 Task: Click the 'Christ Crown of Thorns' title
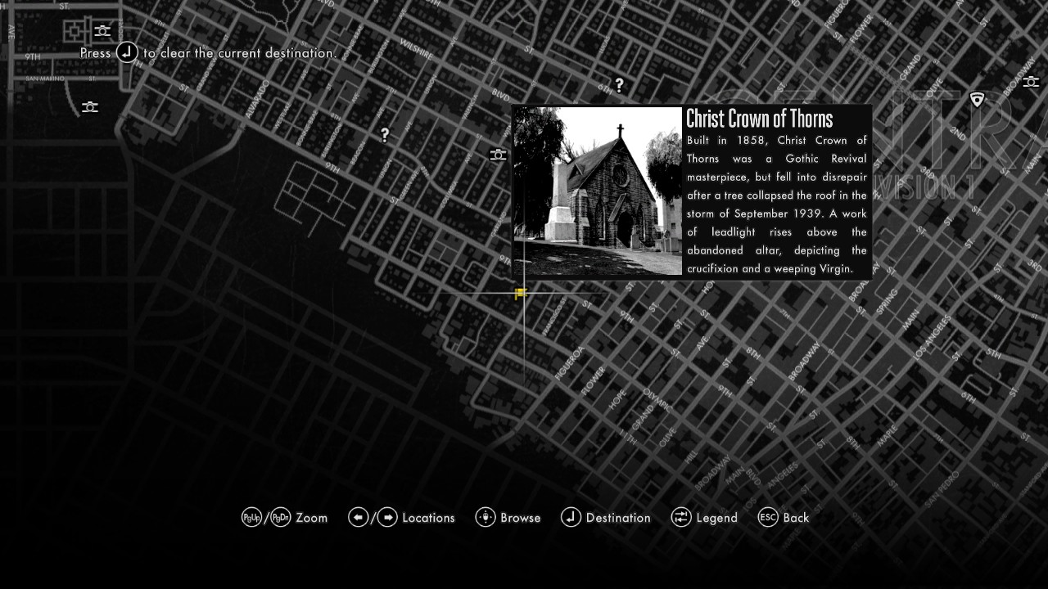(x=760, y=119)
